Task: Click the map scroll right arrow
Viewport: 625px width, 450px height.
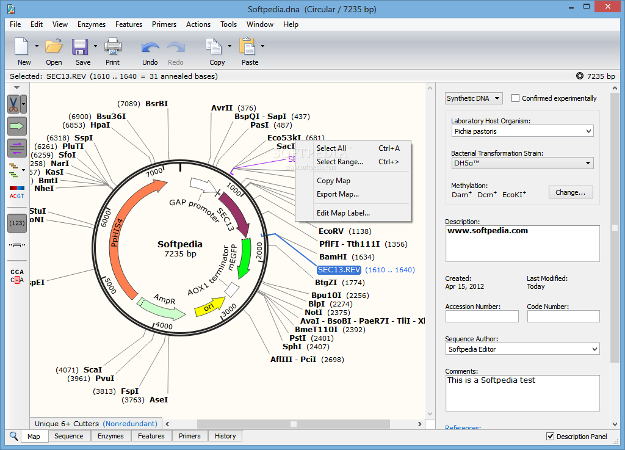Action: [419, 424]
